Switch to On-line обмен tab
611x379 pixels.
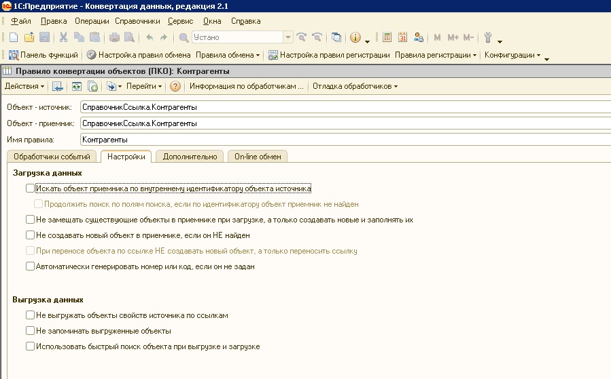pos(258,157)
